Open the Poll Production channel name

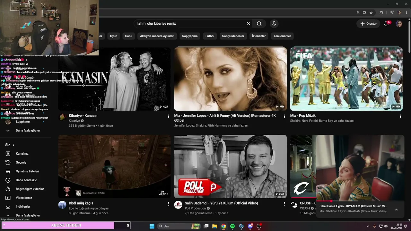point(195,209)
